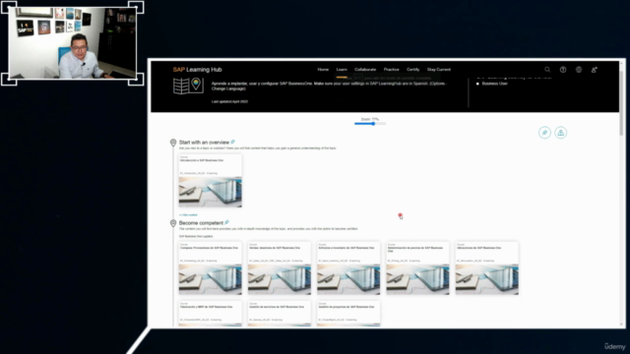
Task: Click the SAP Business One Logistics subheading
Action: click(196, 236)
